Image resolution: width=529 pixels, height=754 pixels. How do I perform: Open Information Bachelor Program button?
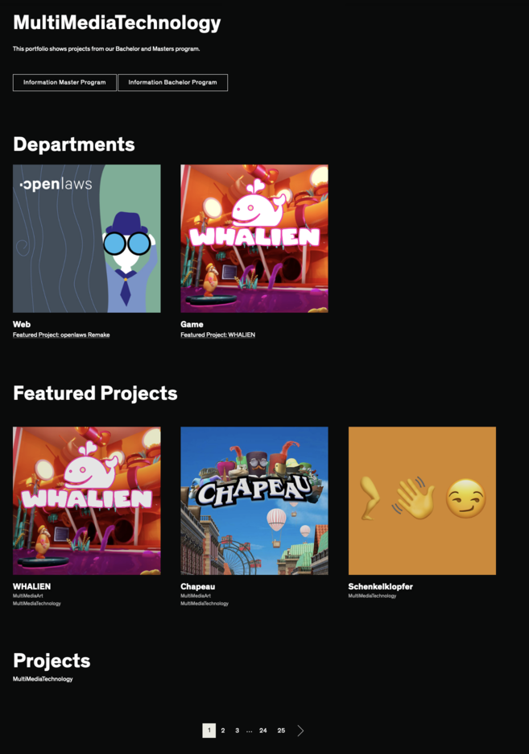click(x=172, y=82)
